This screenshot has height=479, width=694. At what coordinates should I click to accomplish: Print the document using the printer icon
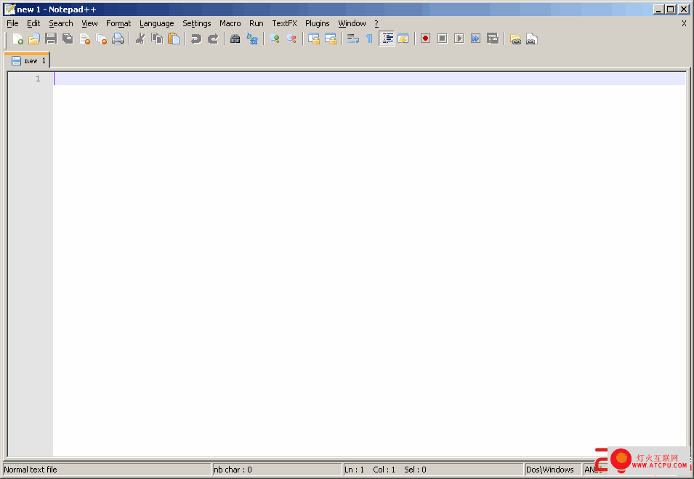(118, 39)
